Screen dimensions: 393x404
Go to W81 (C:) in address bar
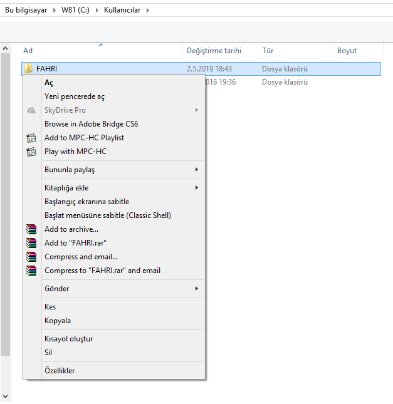pyautogui.click(x=75, y=10)
